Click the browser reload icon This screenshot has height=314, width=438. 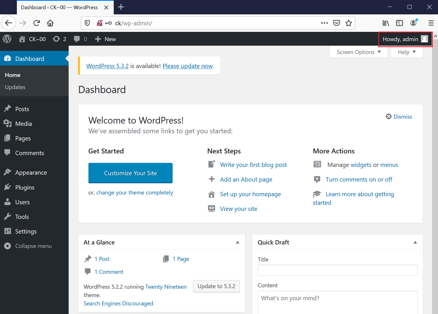(36, 23)
